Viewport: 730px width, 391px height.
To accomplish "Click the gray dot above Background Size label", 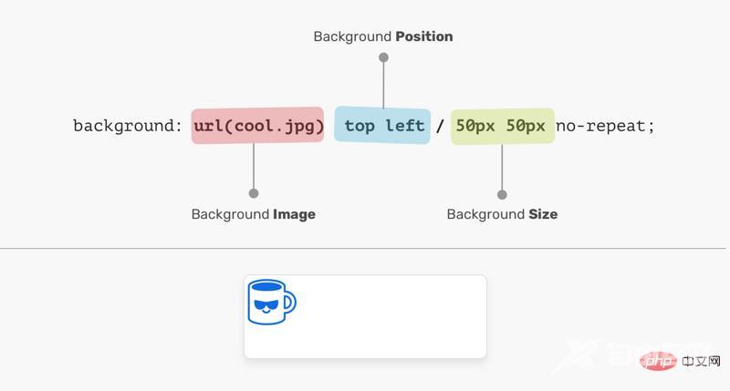I will click(x=502, y=194).
